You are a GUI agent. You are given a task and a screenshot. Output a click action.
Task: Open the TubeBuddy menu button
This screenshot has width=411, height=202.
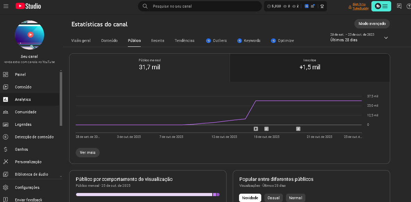[x=381, y=6]
